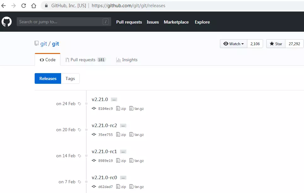
Task: Expand the Watch dropdown button
Action: tap(233, 44)
